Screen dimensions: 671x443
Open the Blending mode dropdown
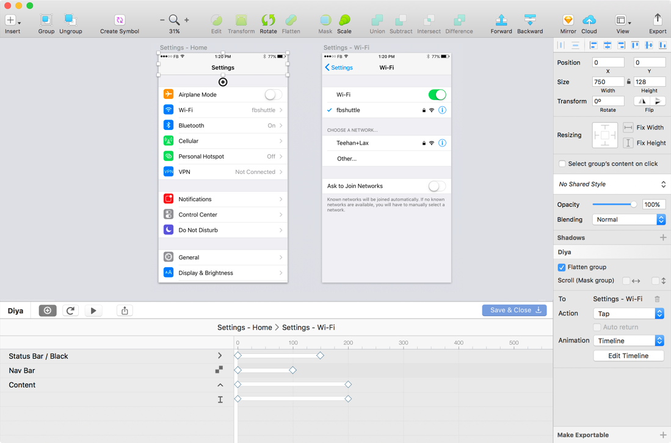[x=628, y=219]
